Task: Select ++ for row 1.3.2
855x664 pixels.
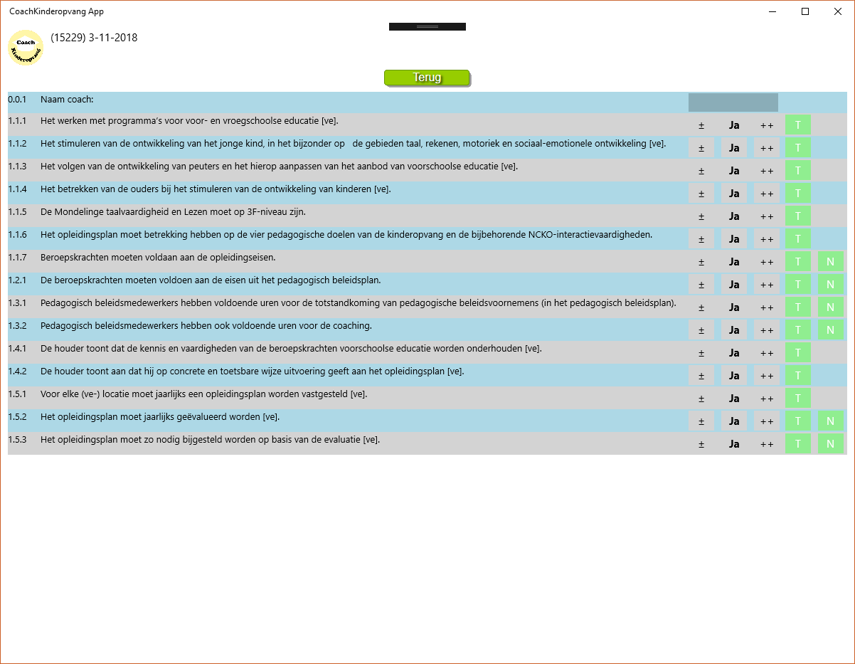Action: pos(767,330)
